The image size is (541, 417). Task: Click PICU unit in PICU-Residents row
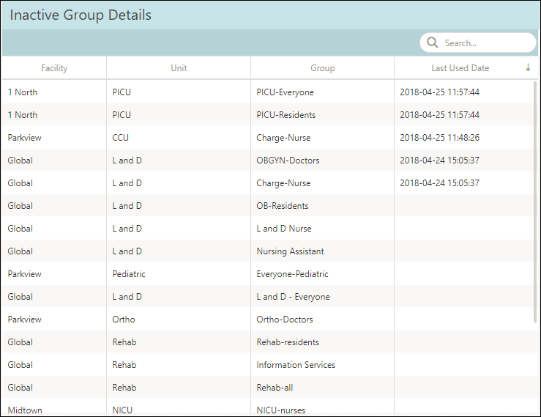(122, 115)
